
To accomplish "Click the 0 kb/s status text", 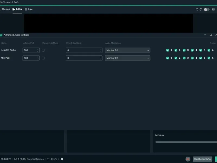I will pos(54,159).
